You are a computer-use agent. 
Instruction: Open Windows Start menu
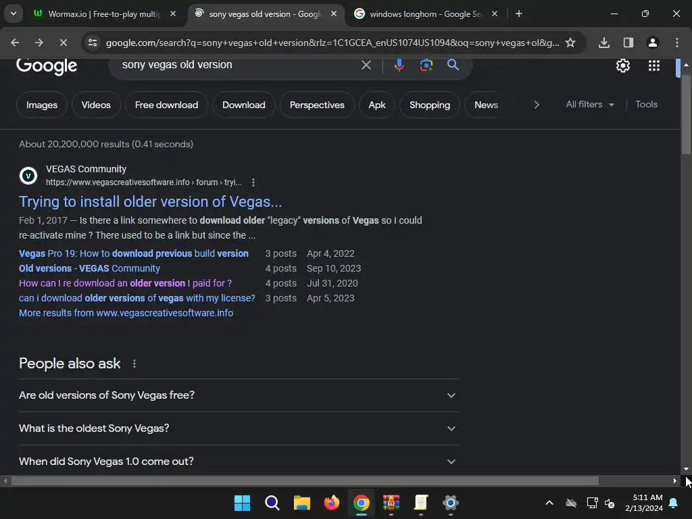(x=242, y=503)
